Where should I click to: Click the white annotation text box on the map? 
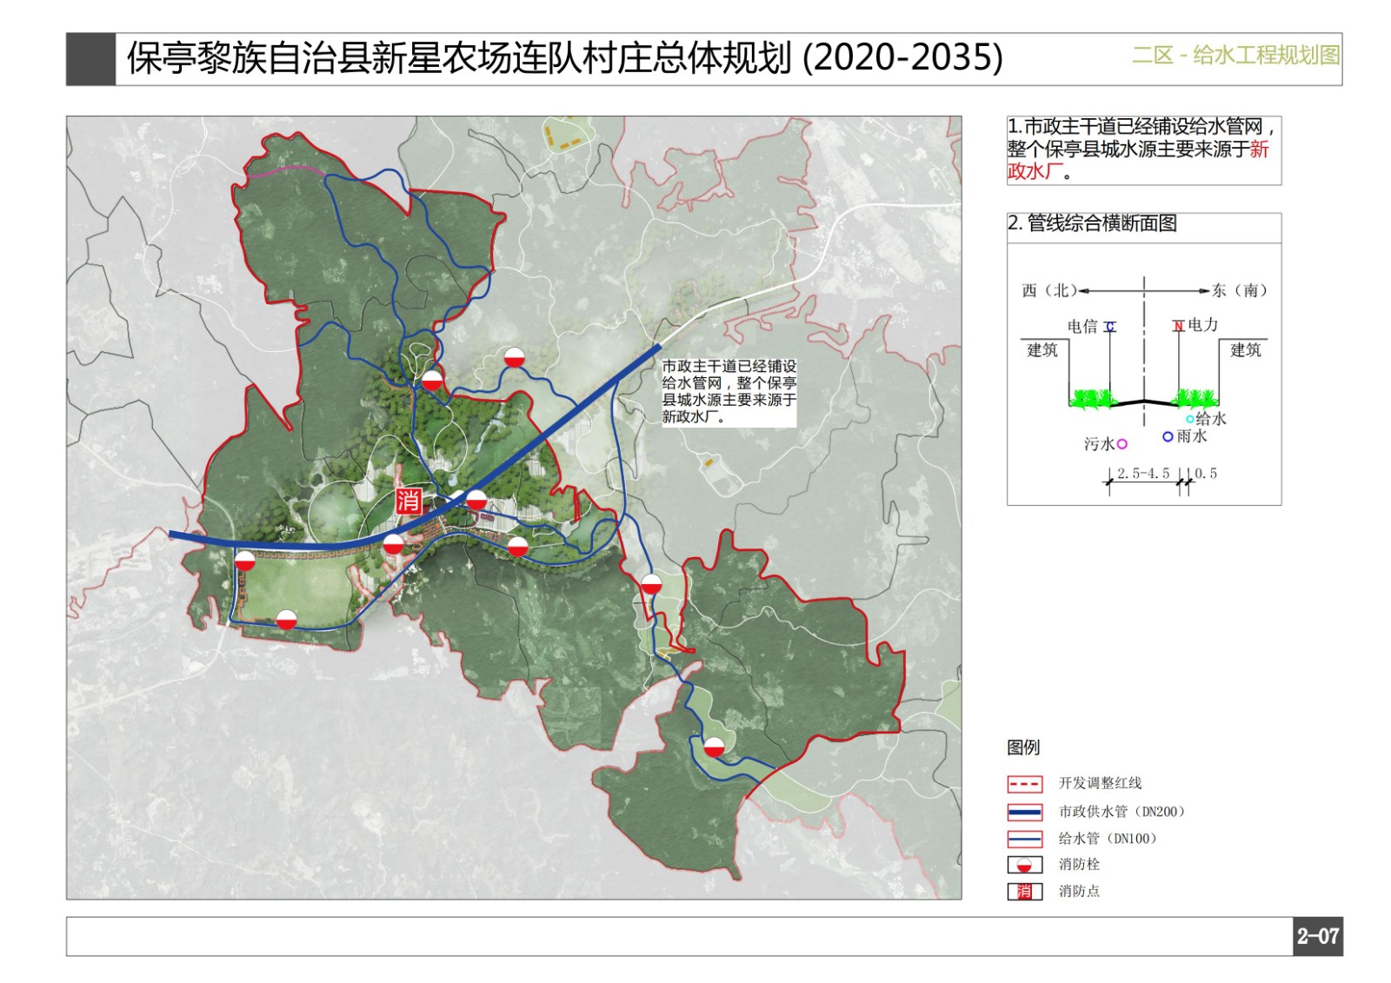pyautogui.click(x=729, y=392)
